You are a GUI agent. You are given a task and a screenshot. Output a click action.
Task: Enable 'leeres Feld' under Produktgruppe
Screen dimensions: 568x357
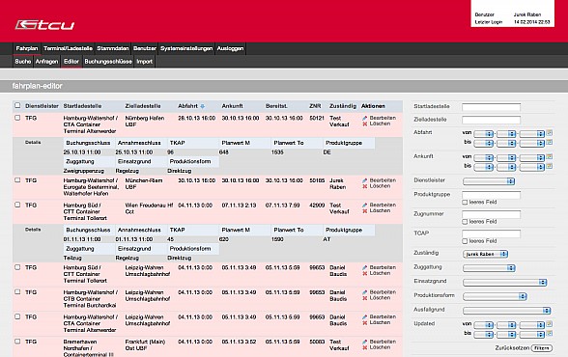(x=465, y=203)
